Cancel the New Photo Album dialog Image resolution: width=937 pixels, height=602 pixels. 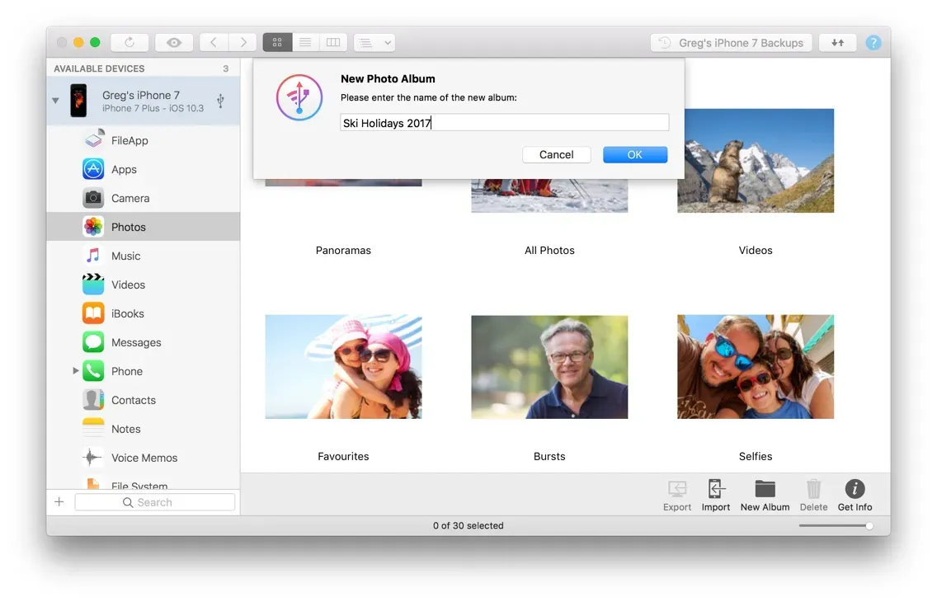[556, 154]
